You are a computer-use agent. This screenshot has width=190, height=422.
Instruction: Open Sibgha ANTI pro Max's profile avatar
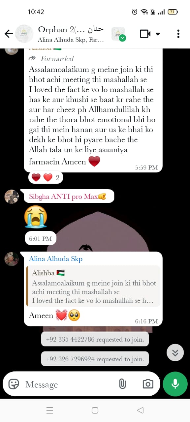point(11,196)
